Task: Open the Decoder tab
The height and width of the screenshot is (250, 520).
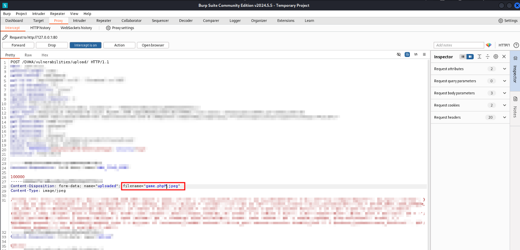Action: [x=186, y=21]
